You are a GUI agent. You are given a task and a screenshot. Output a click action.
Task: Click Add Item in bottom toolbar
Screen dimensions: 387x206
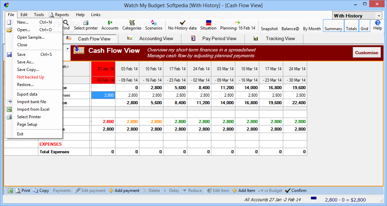pyautogui.click(x=244, y=191)
